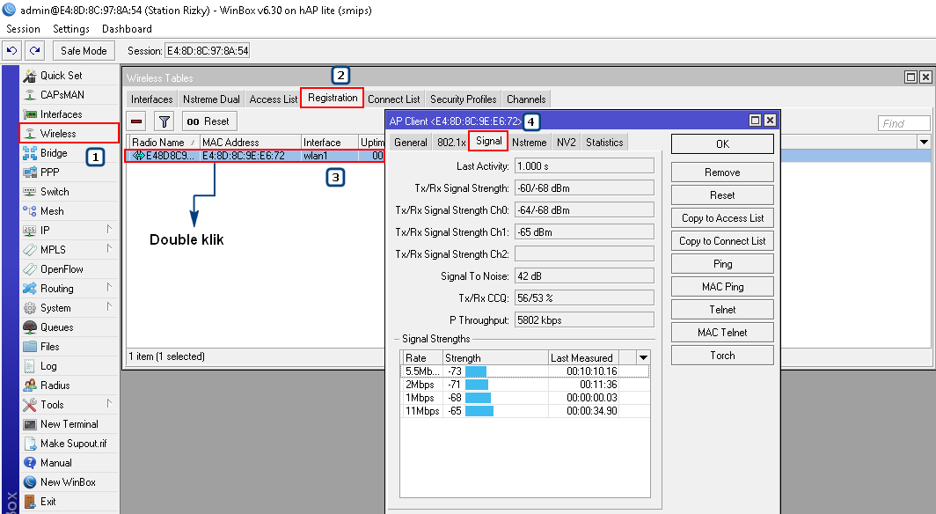936x514 pixels.
Task: Open Signal tab in AP Client
Action: tap(489, 141)
